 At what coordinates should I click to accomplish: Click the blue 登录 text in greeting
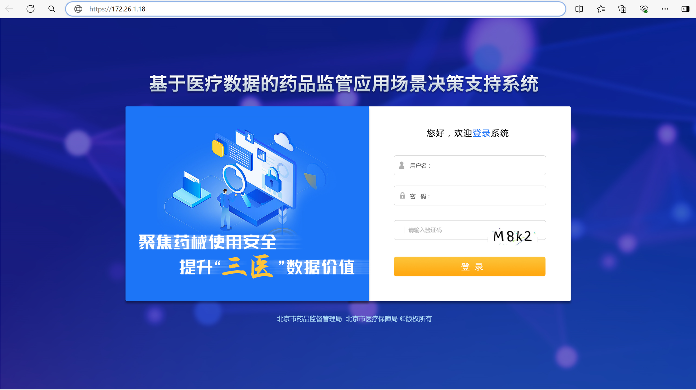[x=481, y=133]
